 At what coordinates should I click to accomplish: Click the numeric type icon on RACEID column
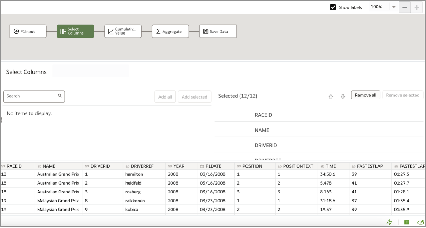3,166
